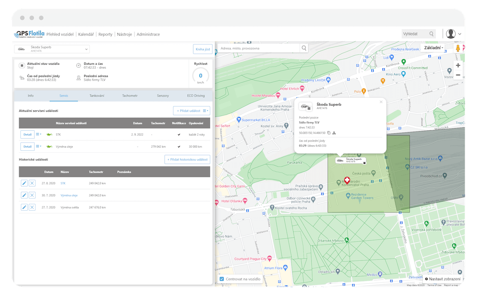The width and height of the screenshot is (477, 295).
Task: Close the Škoda Superb map popup
Action: [381, 102]
